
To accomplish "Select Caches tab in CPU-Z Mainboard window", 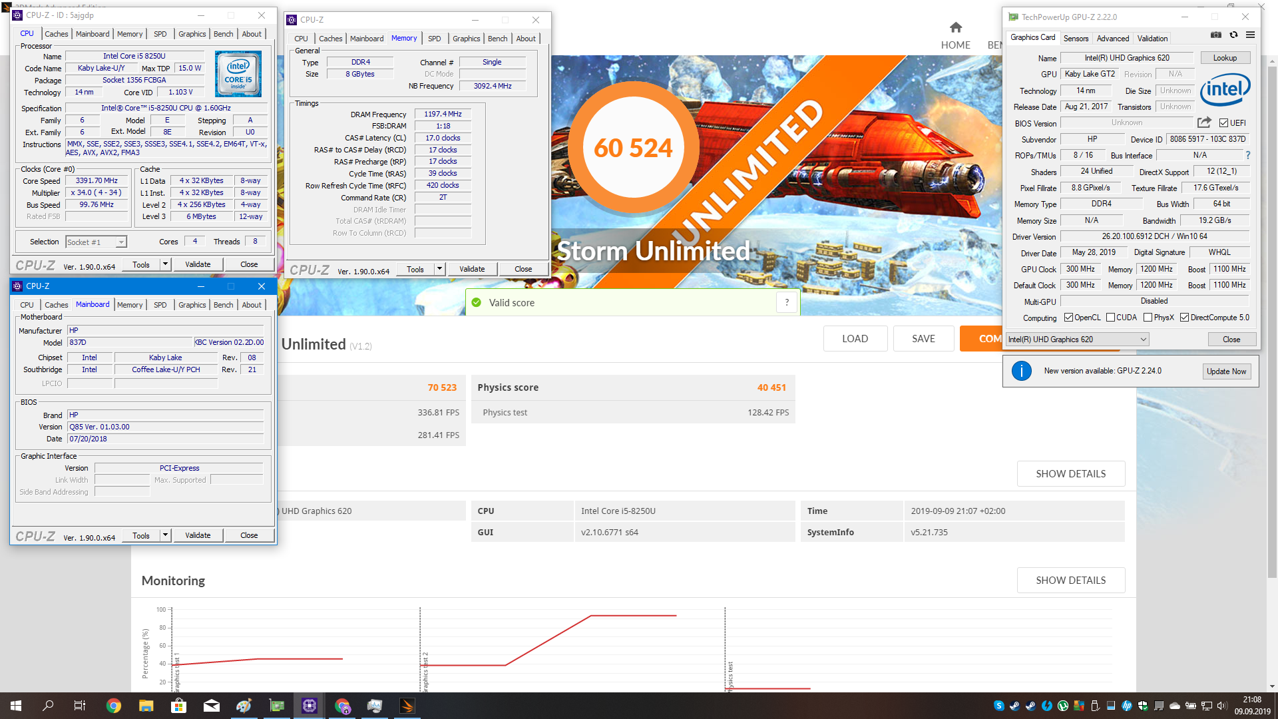I will [x=56, y=305].
